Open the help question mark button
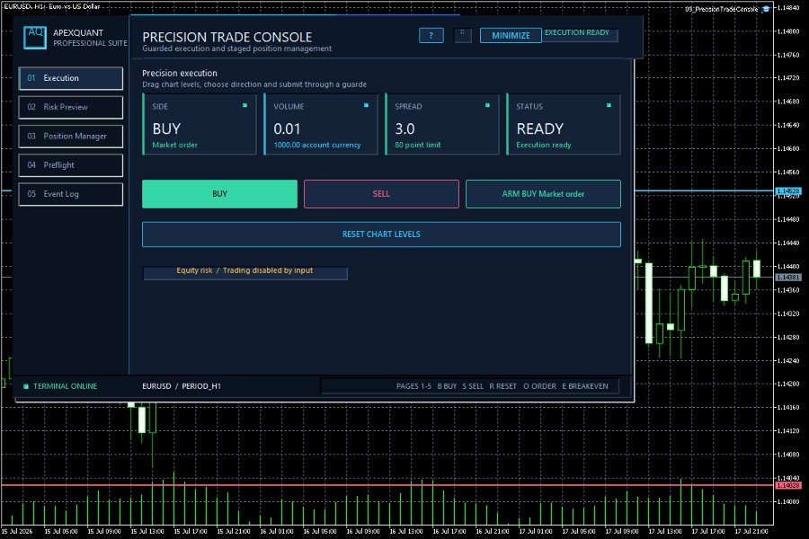This screenshot has height=539, width=809. (x=431, y=36)
